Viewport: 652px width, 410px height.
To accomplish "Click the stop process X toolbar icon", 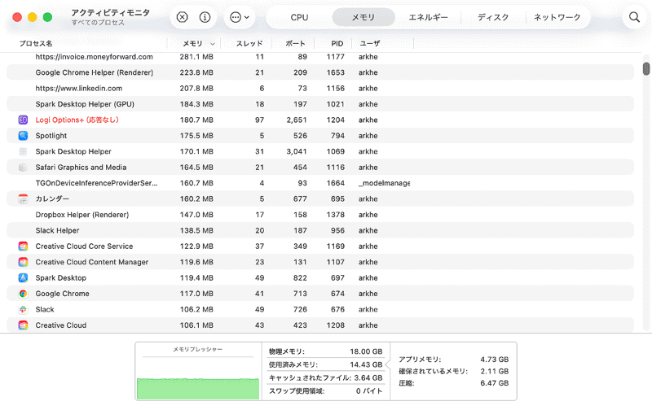I will point(182,17).
